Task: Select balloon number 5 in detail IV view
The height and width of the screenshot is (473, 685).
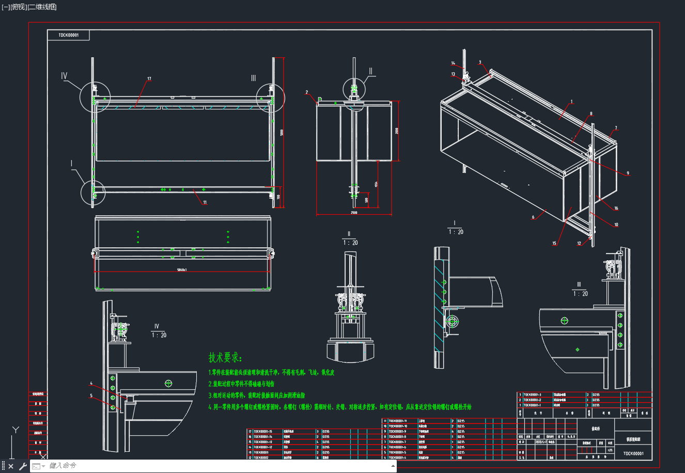Action: click(x=91, y=396)
